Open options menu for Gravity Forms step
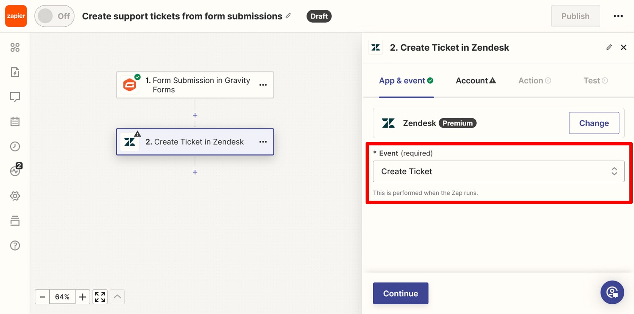Image resolution: width=634 pixels, height=314 pixels. coord(263,85)
